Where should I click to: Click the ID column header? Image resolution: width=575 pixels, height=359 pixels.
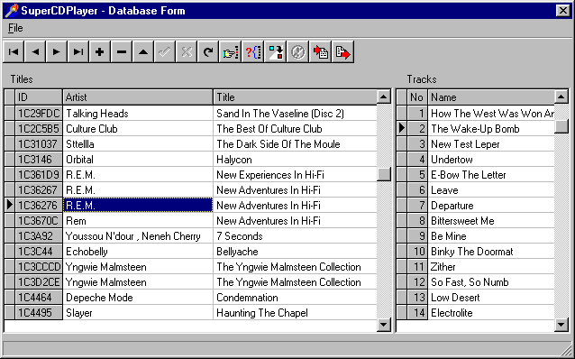click(x=39, y=97)
